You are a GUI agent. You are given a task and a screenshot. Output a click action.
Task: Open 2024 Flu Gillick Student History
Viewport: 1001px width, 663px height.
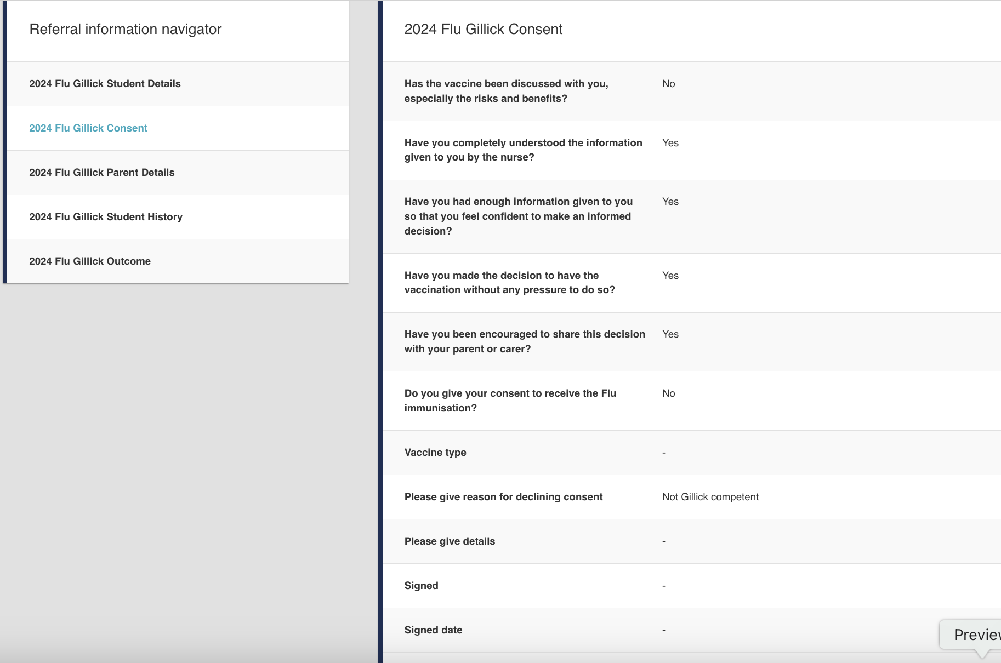(x=106, y=217)
